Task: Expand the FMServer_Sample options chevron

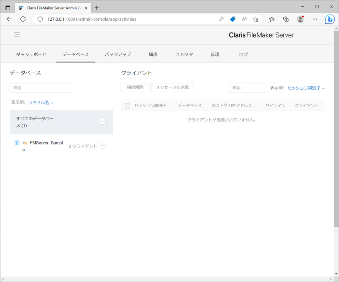Action: point(102,145)
